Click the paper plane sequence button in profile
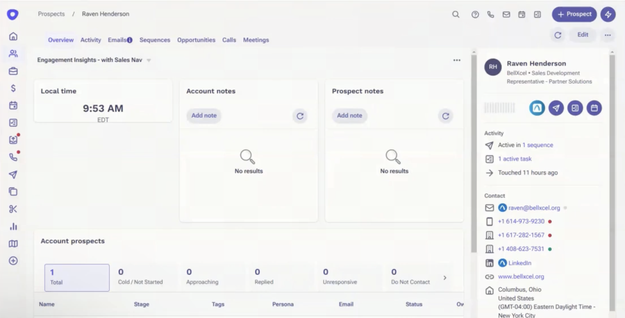Screen dimensions: 625x318 point(556,108)
